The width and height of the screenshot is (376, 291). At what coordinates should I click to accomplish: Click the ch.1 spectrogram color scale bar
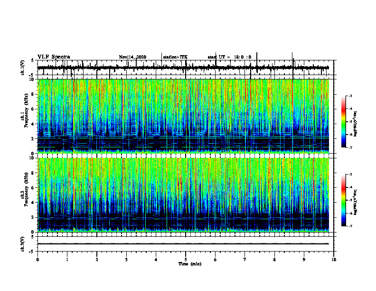tap(343, 122)
